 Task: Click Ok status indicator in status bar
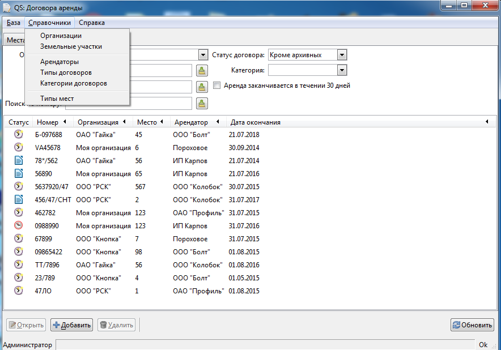(x=483, y=345)
